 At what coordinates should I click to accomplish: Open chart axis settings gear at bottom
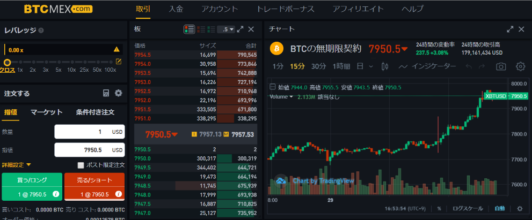(x=520, y=209)
